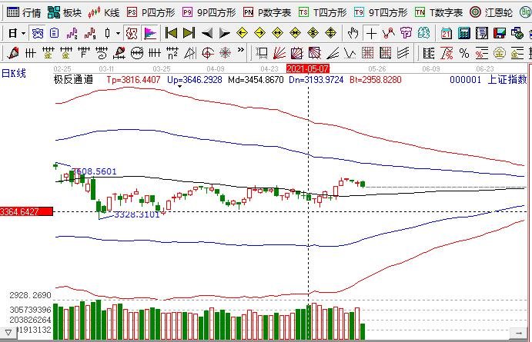Click the purple 节 character icon

[x=406, y=33]
